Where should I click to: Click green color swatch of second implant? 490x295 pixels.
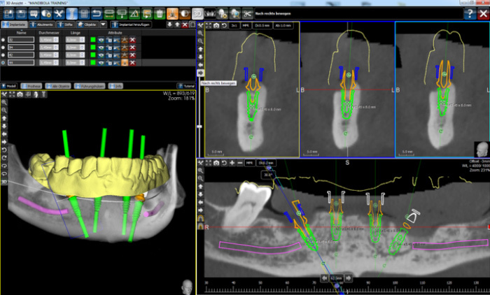(93, 48)
